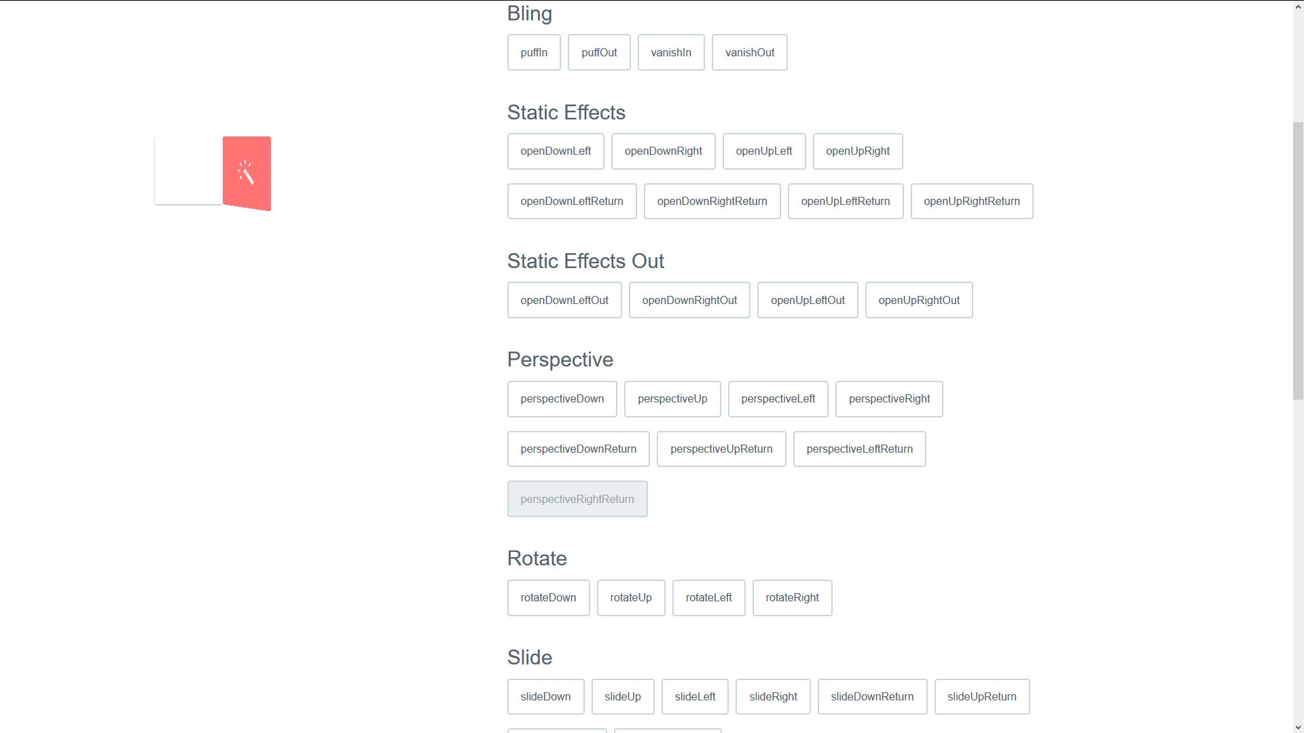Trigger the puffIn animation
The width and height of the screenshot is (1304, 733).
(534, 52)
